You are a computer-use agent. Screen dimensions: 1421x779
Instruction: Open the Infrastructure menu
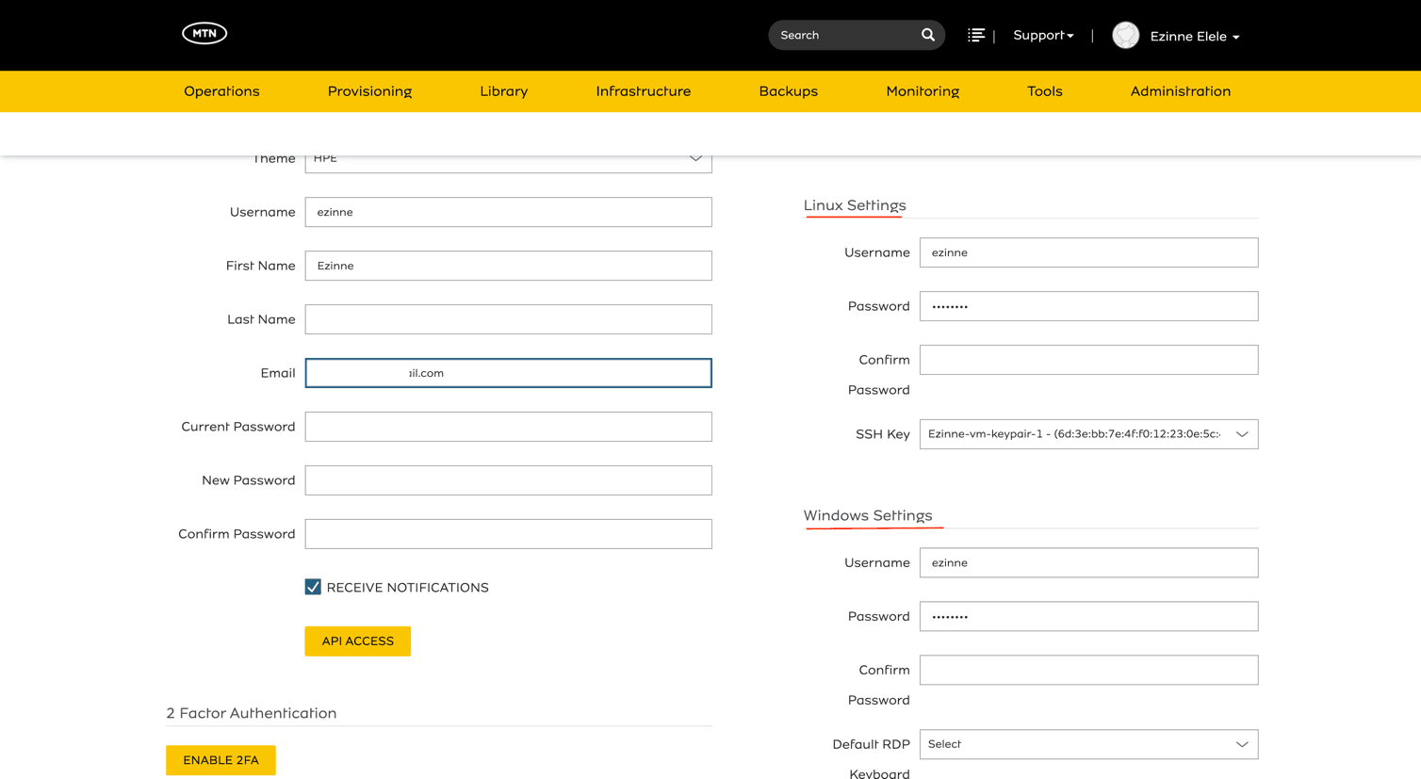coord(643,91)
